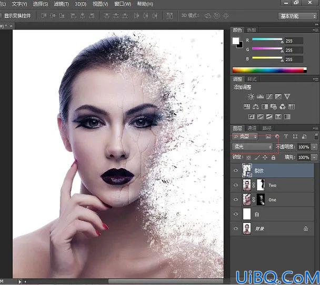Click the distribute top edges icon
The width and height of the screenshot is (320, 285).
(x=107, y=16)
